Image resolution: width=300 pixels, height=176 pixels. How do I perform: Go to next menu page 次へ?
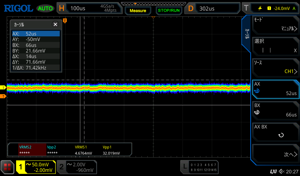pyautogui.click(x=275, y=154)
